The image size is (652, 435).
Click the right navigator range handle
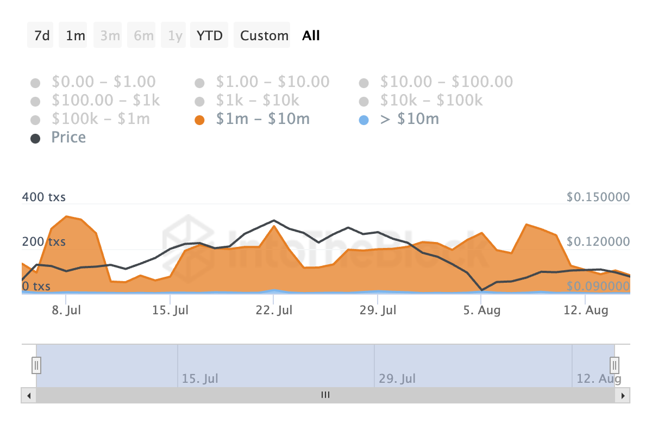coord(615,364)
